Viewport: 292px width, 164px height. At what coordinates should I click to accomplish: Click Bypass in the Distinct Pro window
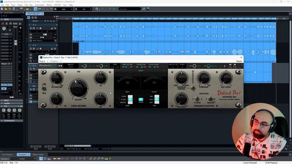pos(239,61)
